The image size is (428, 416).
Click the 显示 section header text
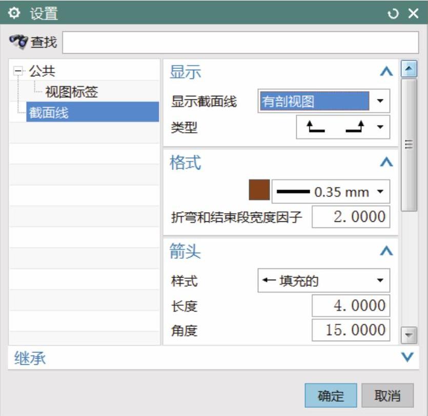point(186,72)
